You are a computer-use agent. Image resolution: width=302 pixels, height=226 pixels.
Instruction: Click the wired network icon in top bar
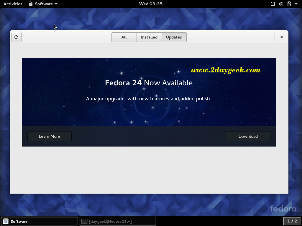pos(273,4)
